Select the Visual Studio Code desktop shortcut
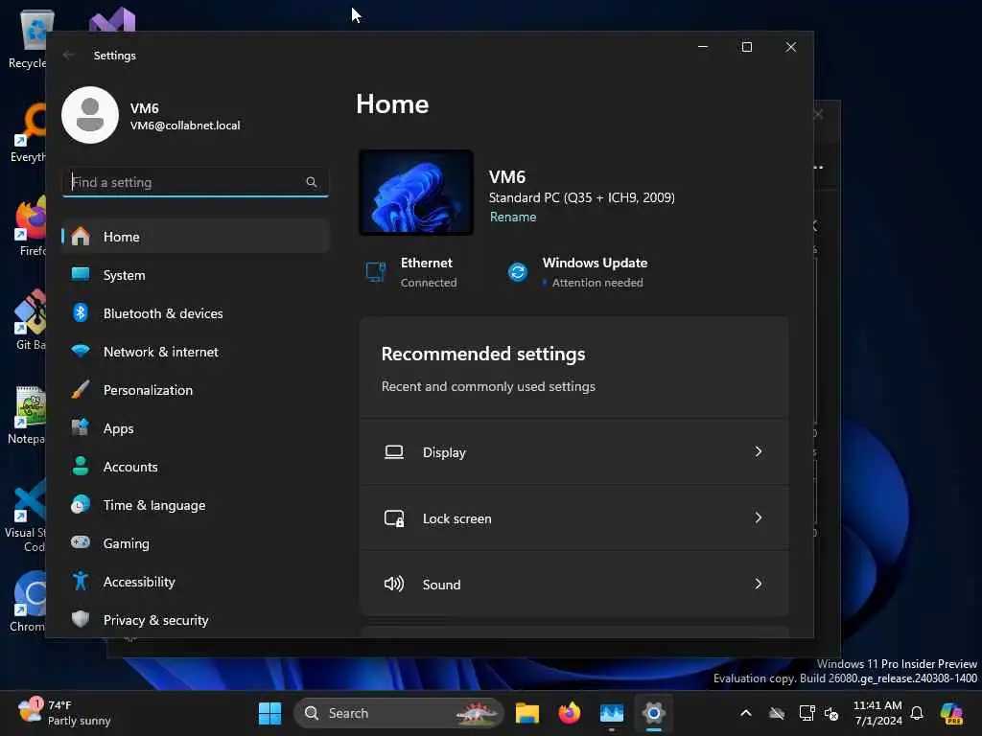This screenshot has width=982, height=736. tap(26, 515)
